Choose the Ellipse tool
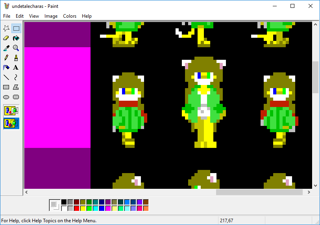Viewport: 320px width, 225px height. pos(6,97)
